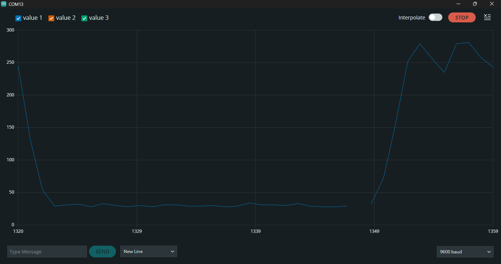Screen dimensions: 501x264
Task: Enable the Interpolate toggle switch
Action: tap(435, 17)
